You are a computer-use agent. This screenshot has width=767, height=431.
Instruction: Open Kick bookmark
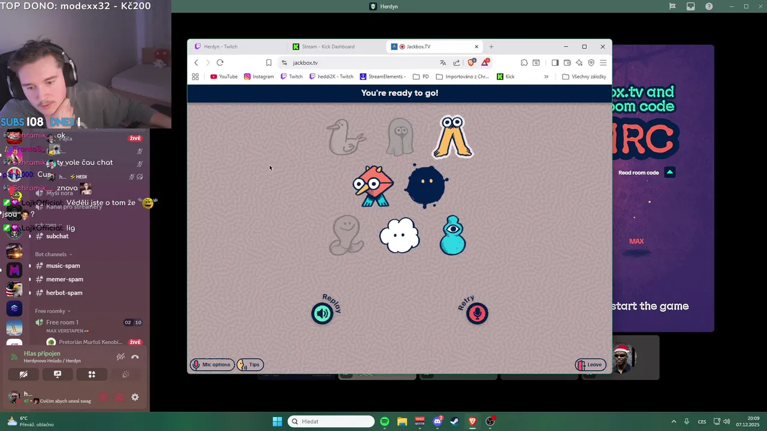pos(506,77)
